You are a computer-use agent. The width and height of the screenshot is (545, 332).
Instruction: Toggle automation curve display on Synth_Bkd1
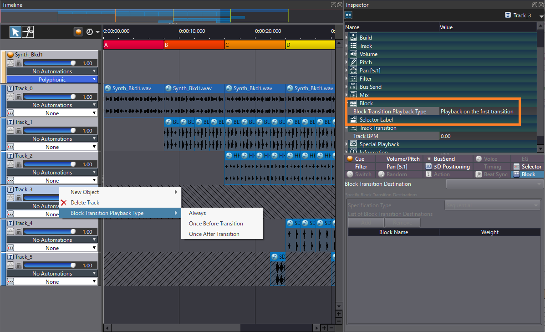(x=10, y=63)
